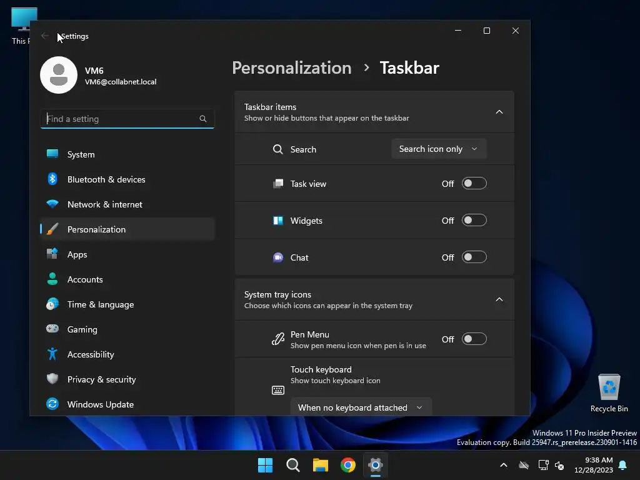Viewport: 640px width, 480px height.
Task: Minimize the Settings window
Action: coord(458,31)
